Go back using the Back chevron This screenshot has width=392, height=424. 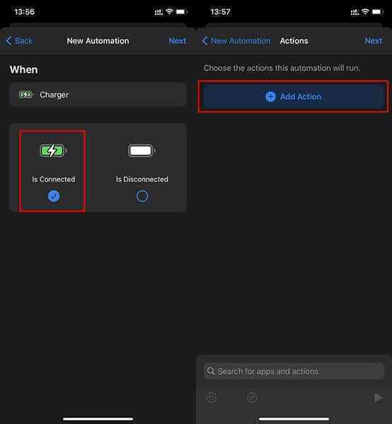(19, 41)
